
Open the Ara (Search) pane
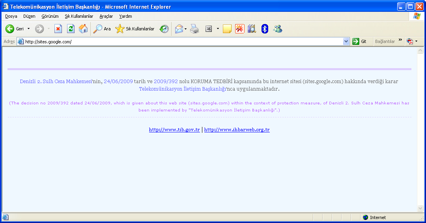pyautogui.click(x=102, y=29)
